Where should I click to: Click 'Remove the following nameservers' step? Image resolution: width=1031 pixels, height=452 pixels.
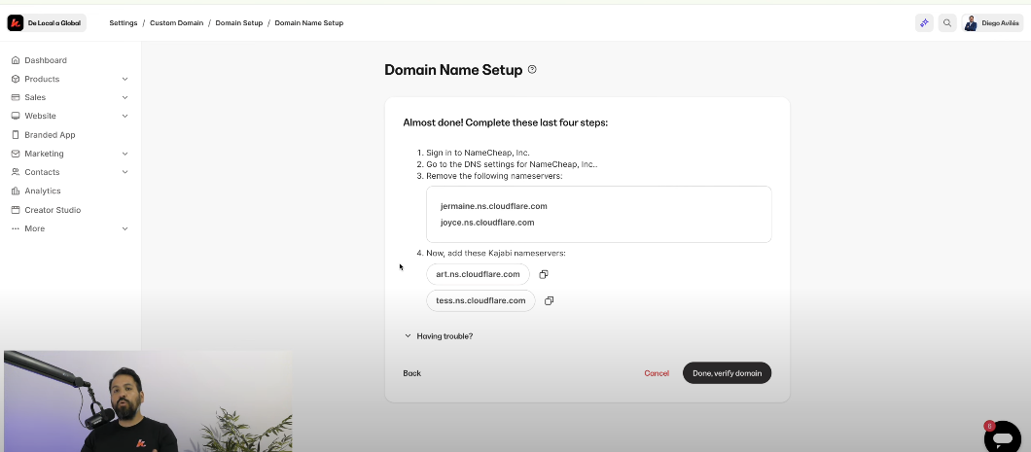click(494, 176)
